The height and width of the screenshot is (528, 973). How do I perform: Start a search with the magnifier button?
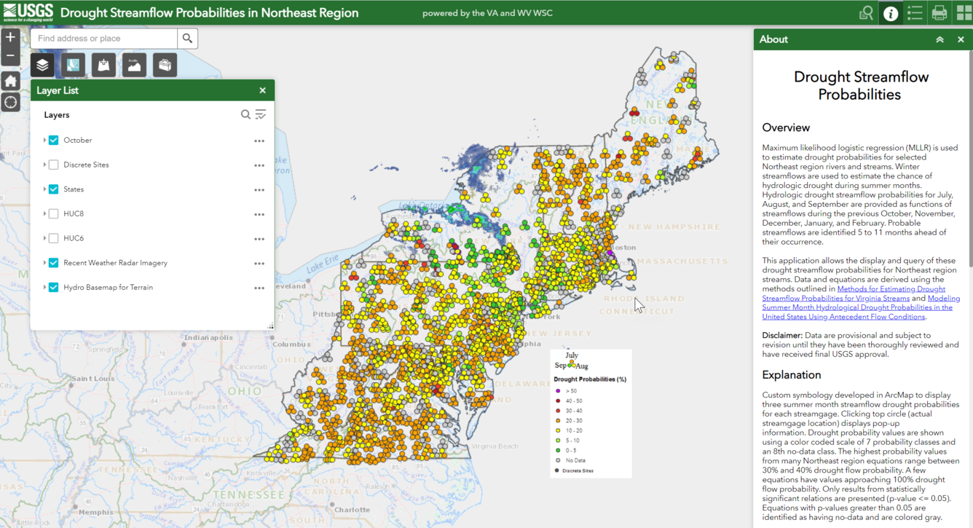(187, 38)
